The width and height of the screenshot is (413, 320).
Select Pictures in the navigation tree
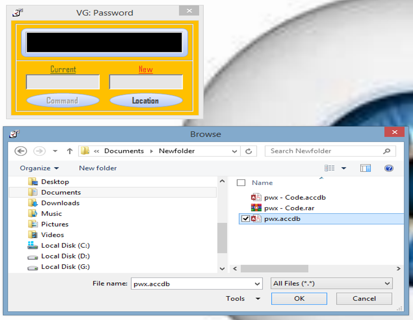(55, 224)
